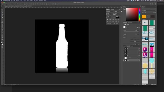Image resolution: width=164 pixels, height=92 pixels.
Task: Select the Gradient tool
Action: [x=2, y=26]
